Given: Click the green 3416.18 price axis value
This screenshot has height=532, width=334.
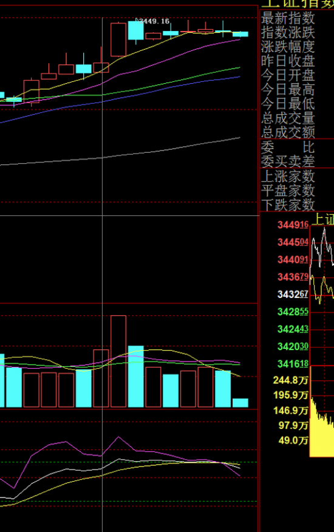Looking at the screenshot, I should pos(293,364).
